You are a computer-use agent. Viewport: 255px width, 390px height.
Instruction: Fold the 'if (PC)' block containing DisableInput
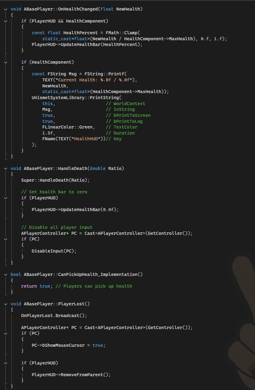tap(6, 239)
